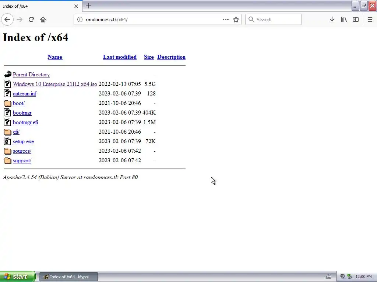377x282 pixels.
Task: Sort listing by Last modified column
Action: click(x=120, y=57)
